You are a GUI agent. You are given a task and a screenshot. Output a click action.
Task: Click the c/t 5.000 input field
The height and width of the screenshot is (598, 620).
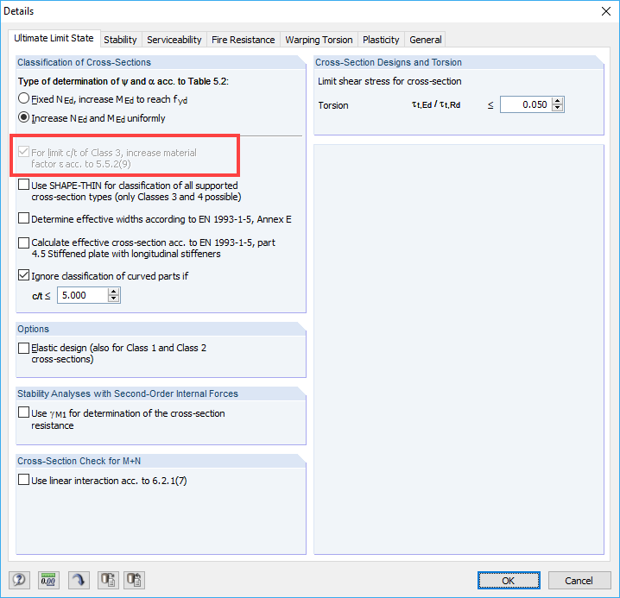point(83,295)
